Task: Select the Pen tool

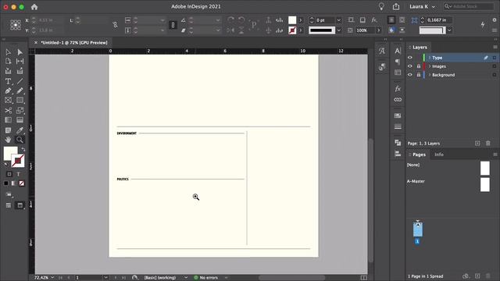Action: coord(8,91)
